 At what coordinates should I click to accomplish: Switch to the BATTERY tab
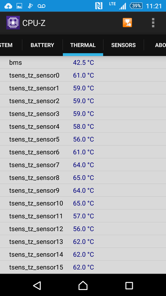[42, 45]
